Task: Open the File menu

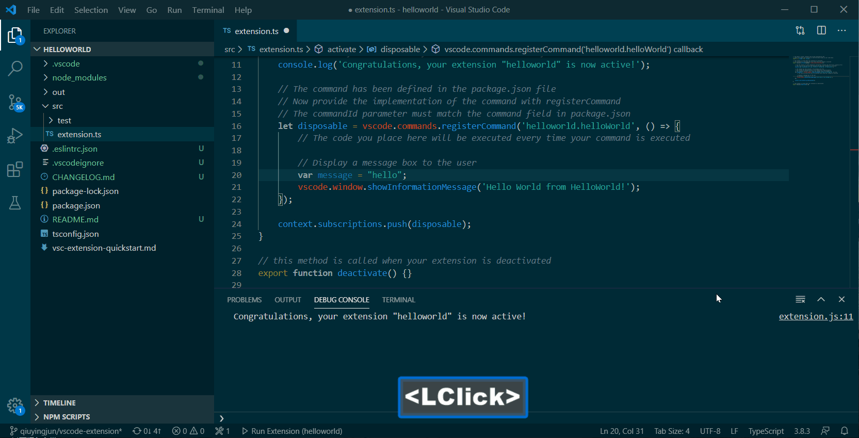Action: (33, 10)
